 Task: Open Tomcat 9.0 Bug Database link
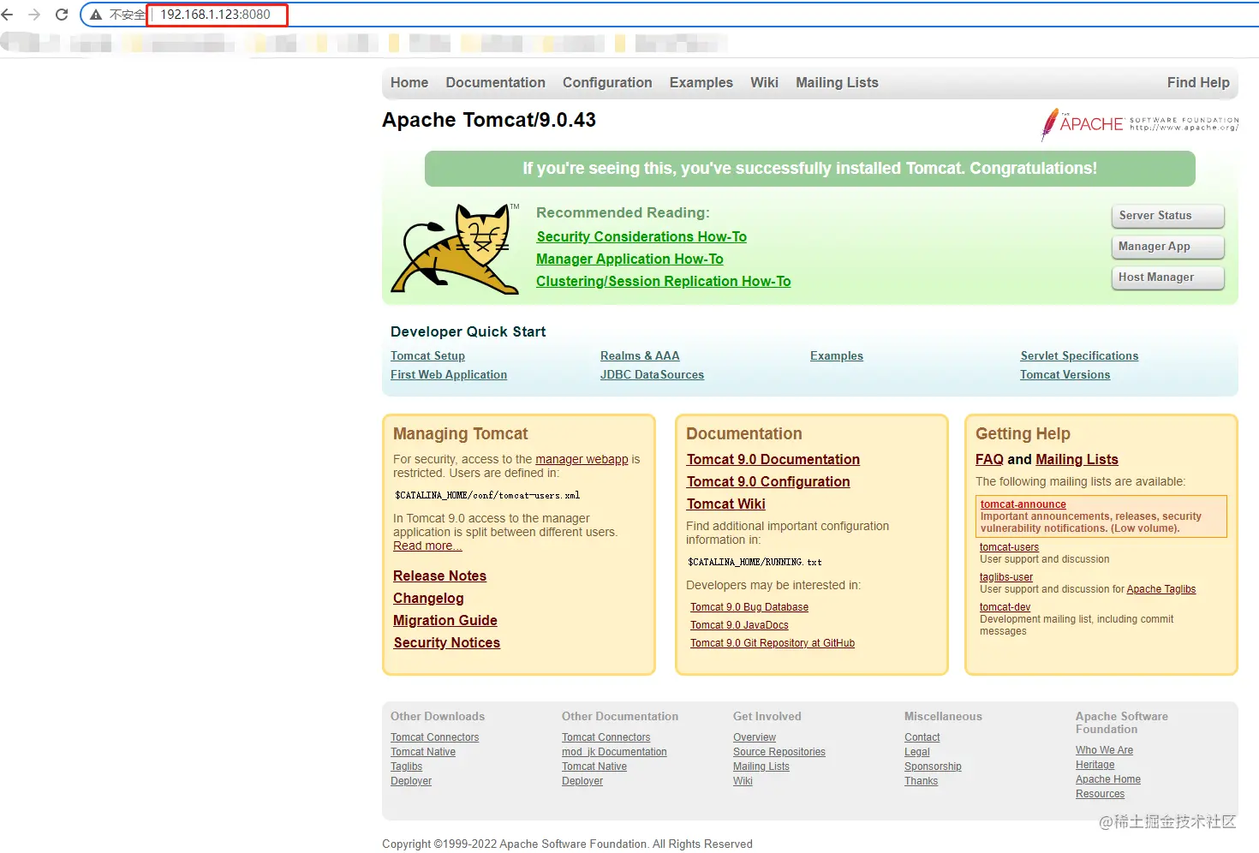click(749, 607)
